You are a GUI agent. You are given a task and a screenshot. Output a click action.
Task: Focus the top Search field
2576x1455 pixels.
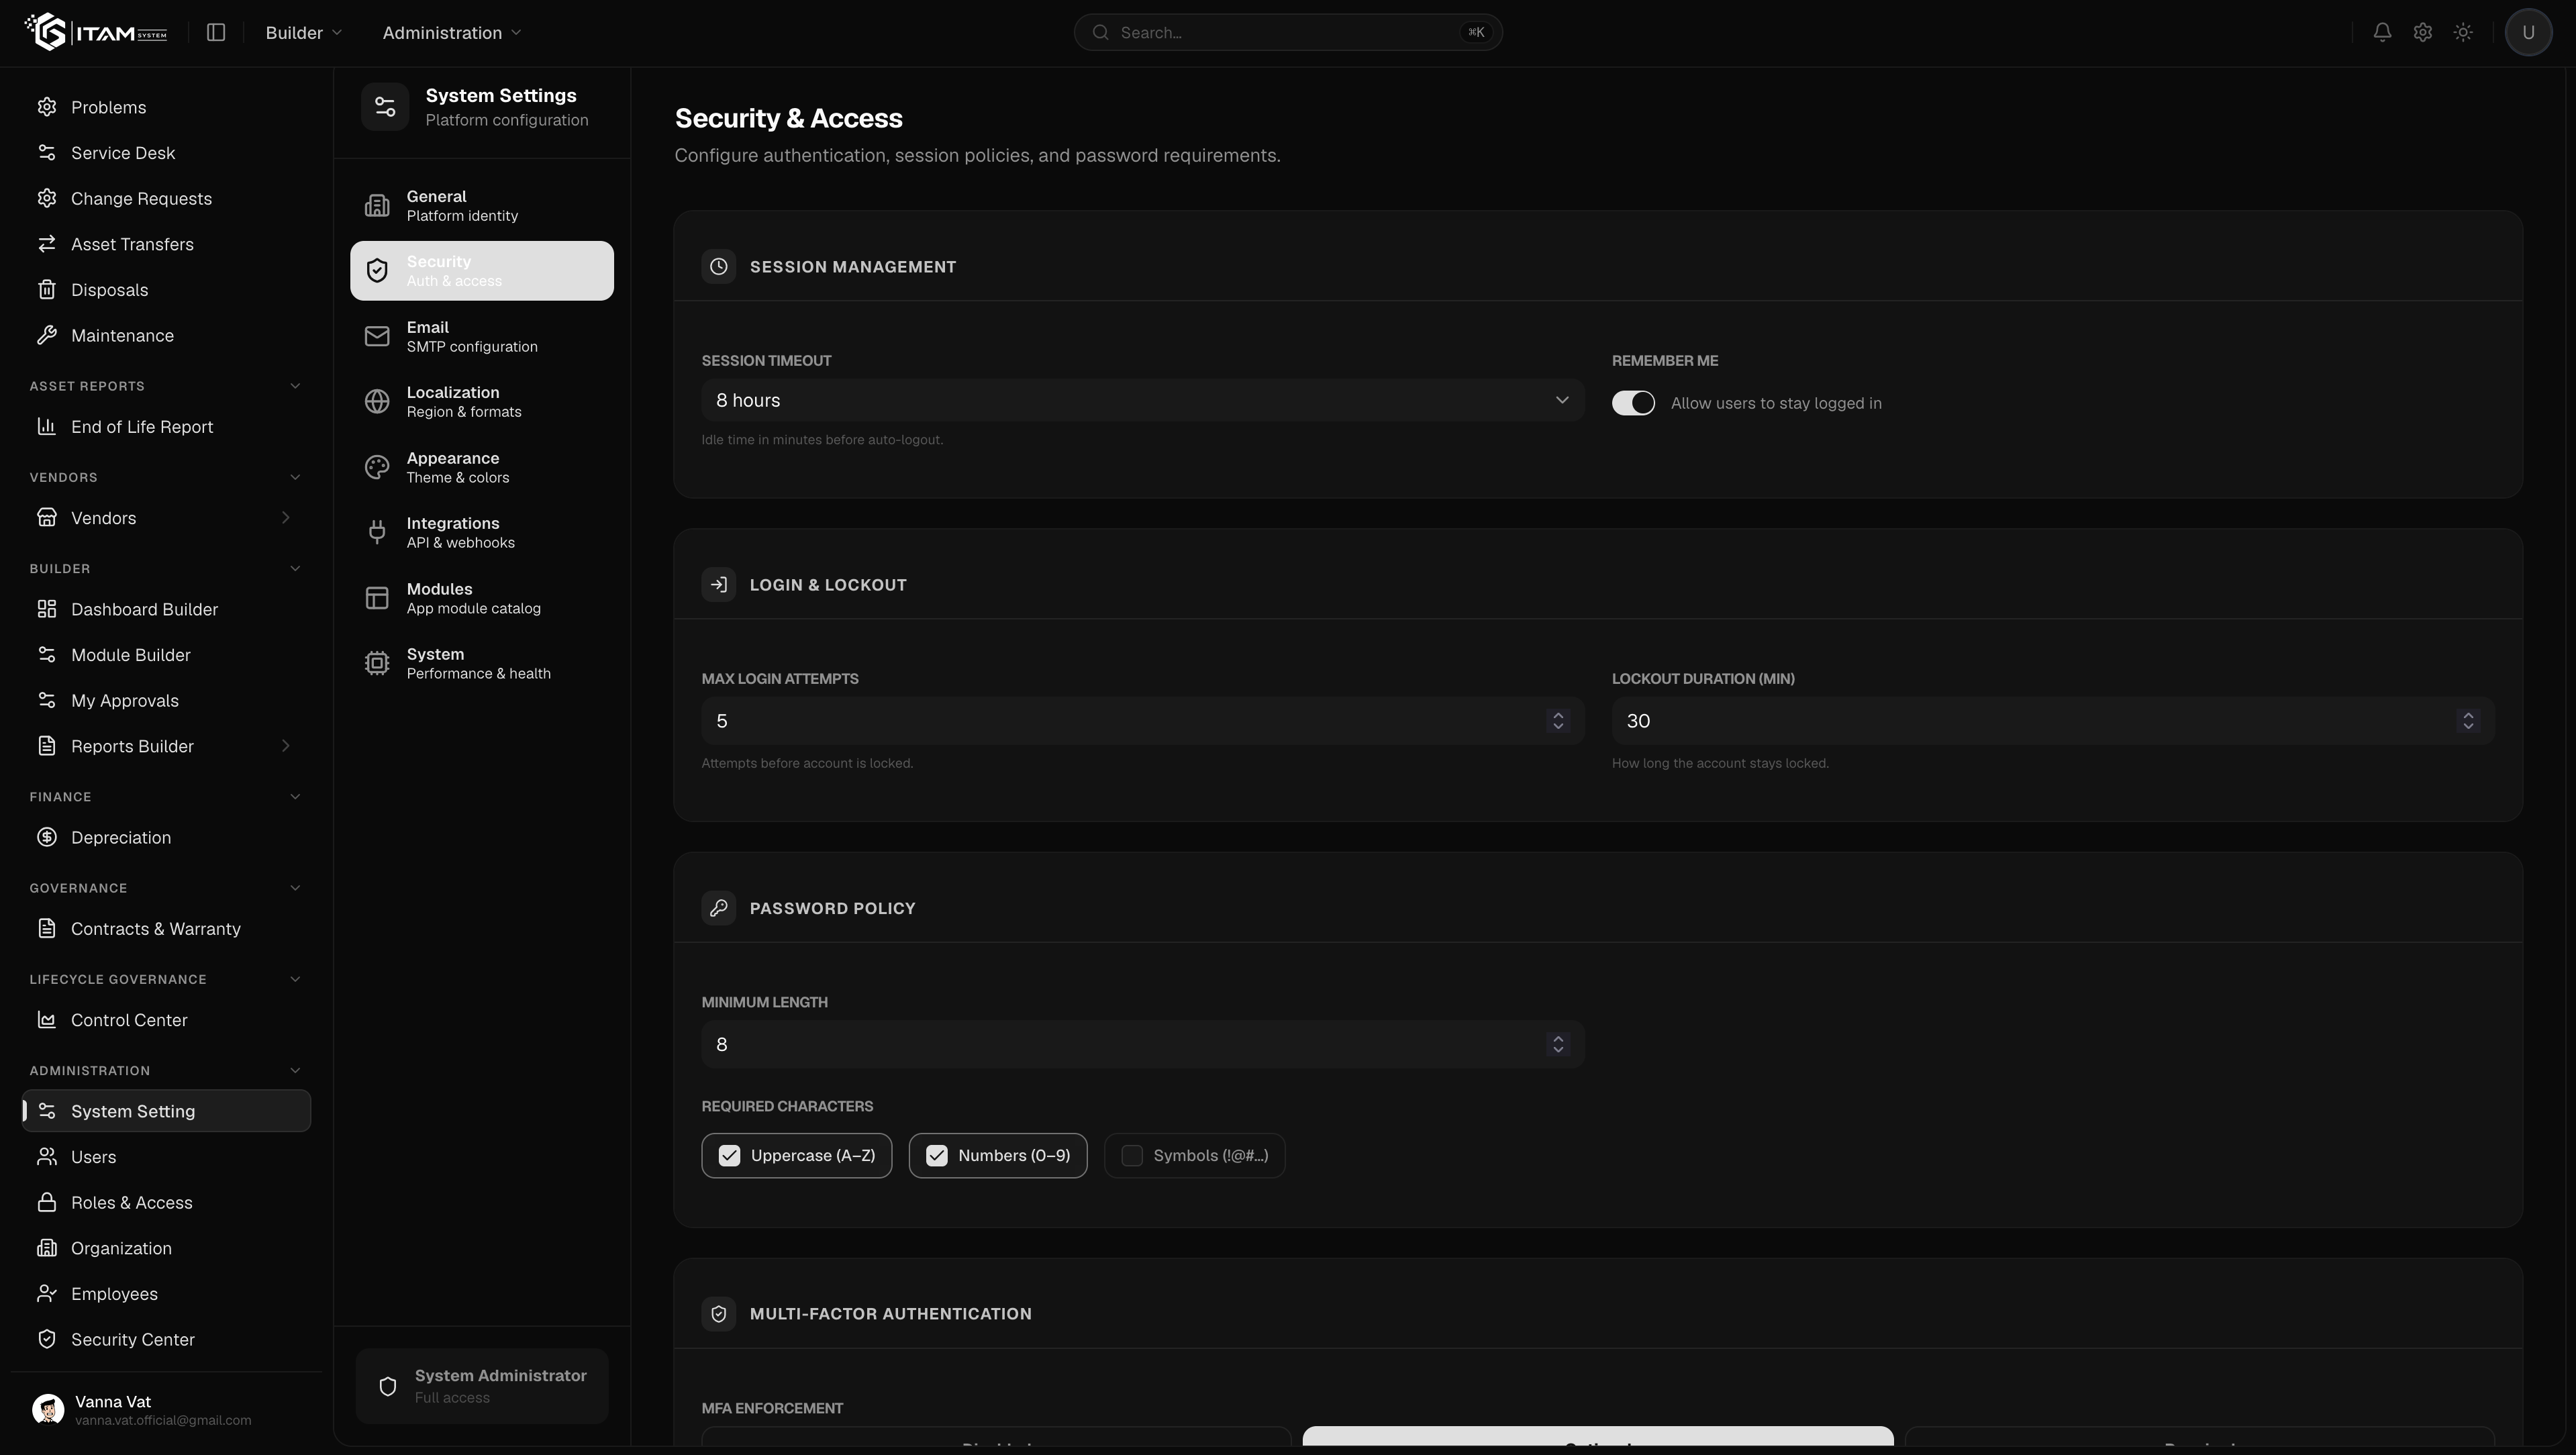(1288, 32)
